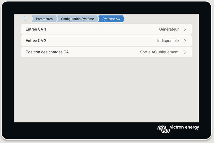
Task: Change the Générateur input type value
Action: point(169,29)
